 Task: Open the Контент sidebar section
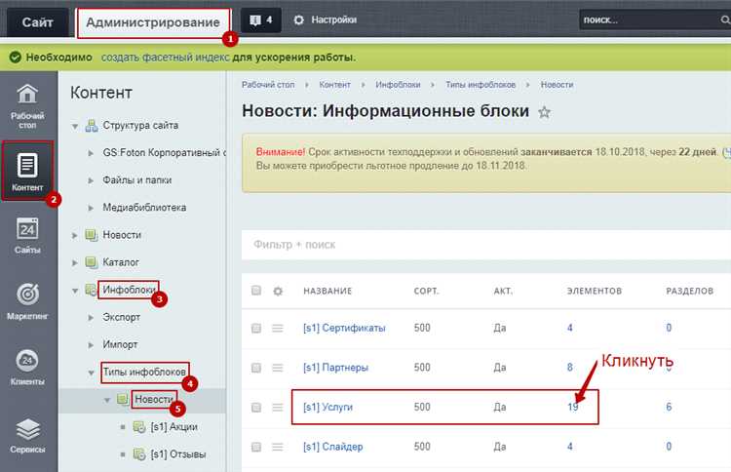27,172
